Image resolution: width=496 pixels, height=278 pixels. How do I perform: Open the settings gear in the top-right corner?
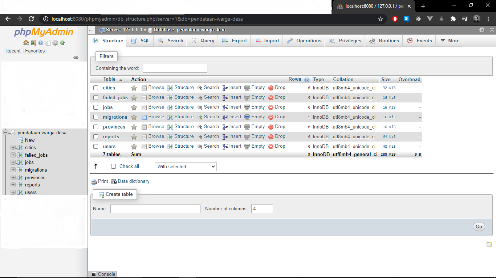pyautogui.click(x=482, y=31)
